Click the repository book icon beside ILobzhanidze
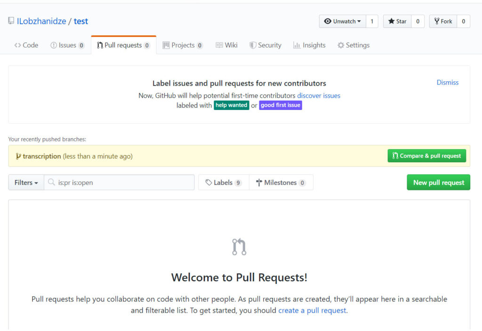Screen dimensions: 482x331 tap(11, 21)
